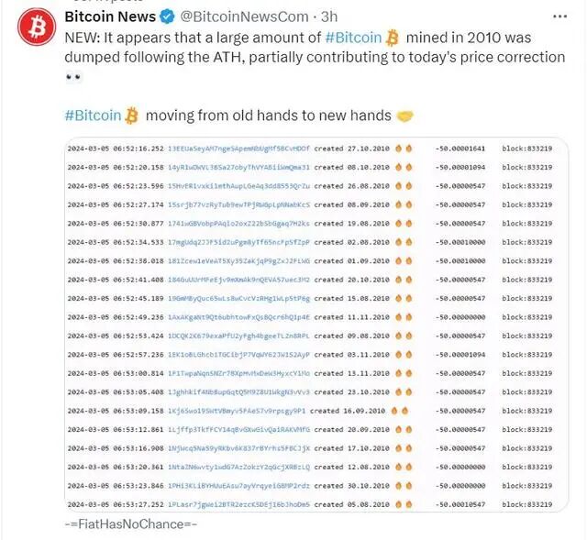Click block:833219 in the first table row

pos(526,147)
